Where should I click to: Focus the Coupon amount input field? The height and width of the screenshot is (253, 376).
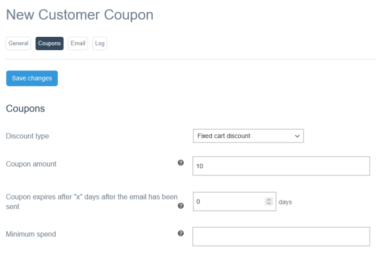tap(281, 166)
